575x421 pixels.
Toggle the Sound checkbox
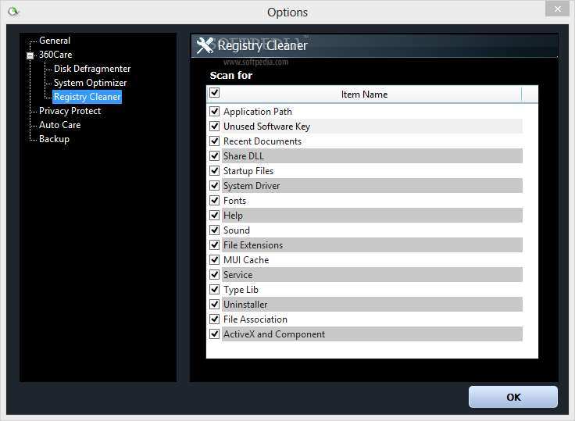tap(215, 230)
